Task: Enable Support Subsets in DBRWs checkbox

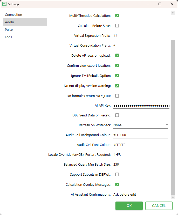Action: pyautogui.click(x=117, y=174)
